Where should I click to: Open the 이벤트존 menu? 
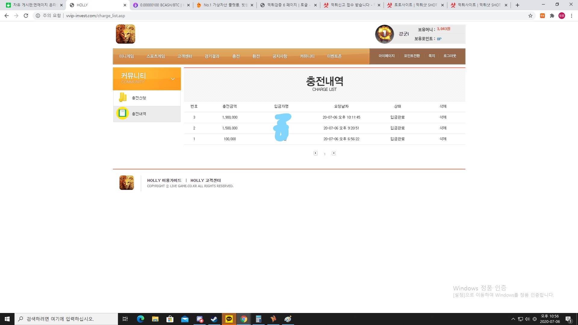click(x=334, y=56)
